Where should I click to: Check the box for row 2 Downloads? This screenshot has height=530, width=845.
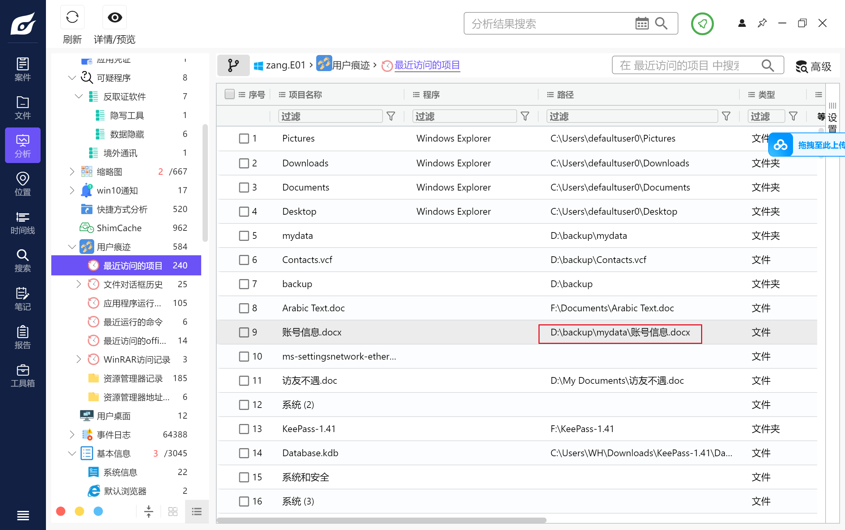click(244, 163)
